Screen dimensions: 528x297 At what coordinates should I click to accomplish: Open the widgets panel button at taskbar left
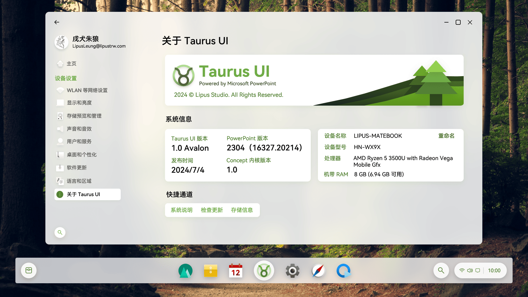pos(29,271)
